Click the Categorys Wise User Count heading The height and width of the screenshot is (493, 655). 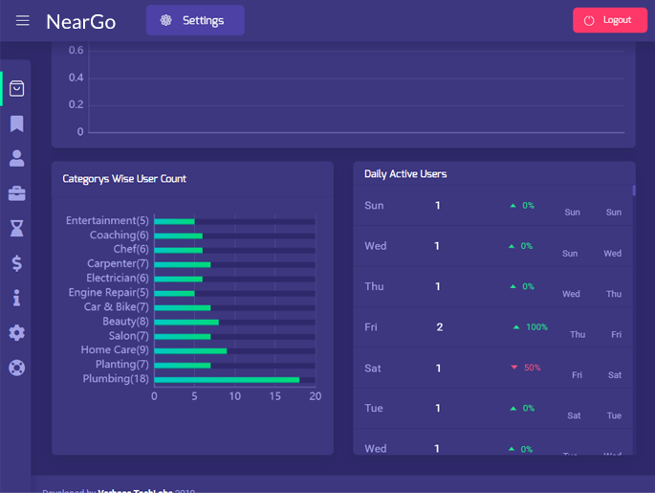[x=124, y=178]
